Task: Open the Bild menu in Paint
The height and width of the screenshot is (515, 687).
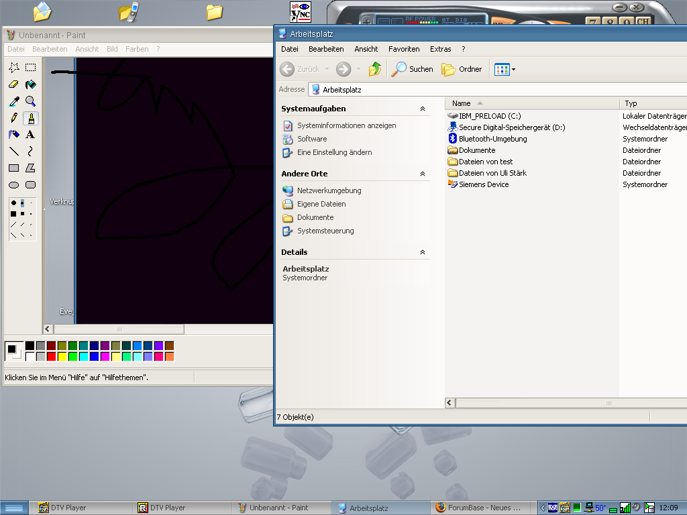Action: coord(112,49)
